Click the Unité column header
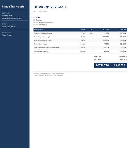The width and height of the screenshot is (131, 148). tap(83, 30)
